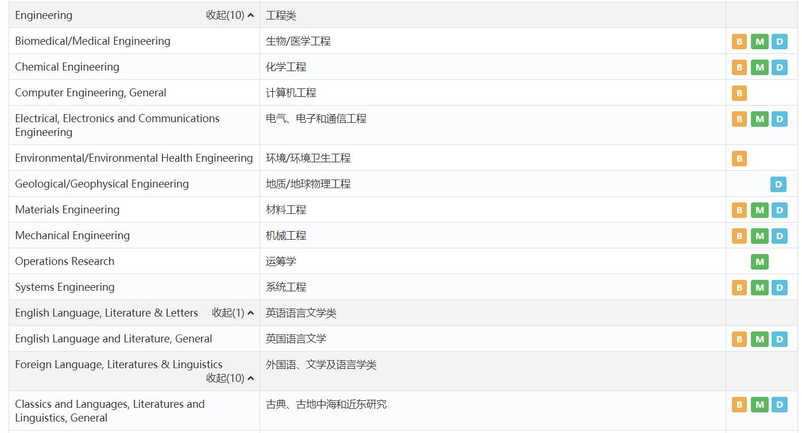
Task: Open the Classics and Languages, Literatures entry
Action: (110, 411)
